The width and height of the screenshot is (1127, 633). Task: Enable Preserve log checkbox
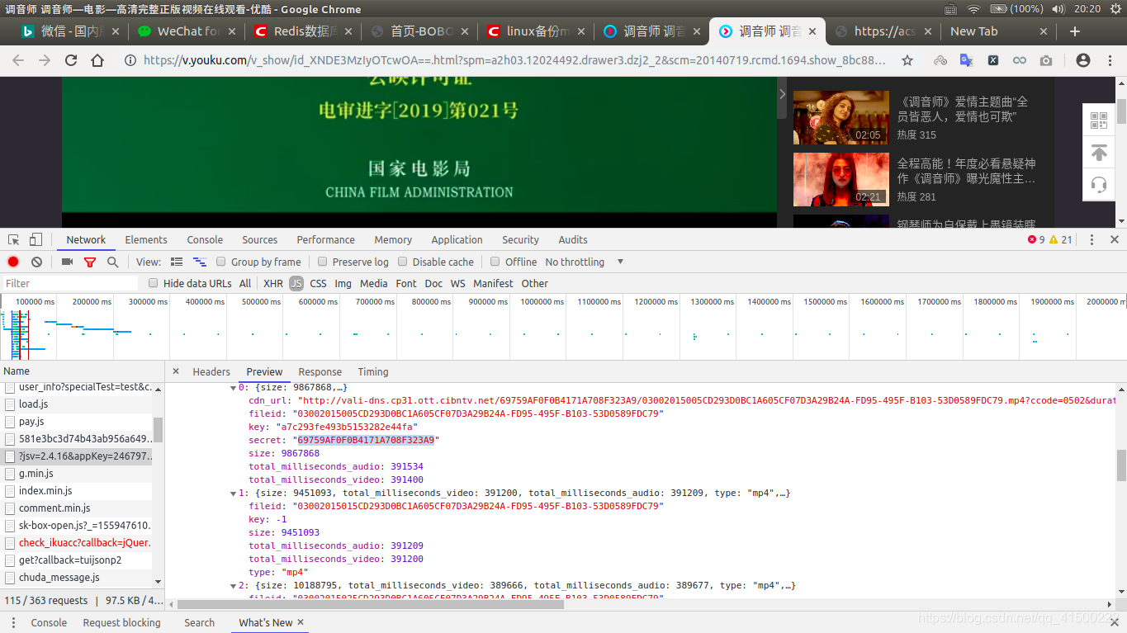[322, 262]
